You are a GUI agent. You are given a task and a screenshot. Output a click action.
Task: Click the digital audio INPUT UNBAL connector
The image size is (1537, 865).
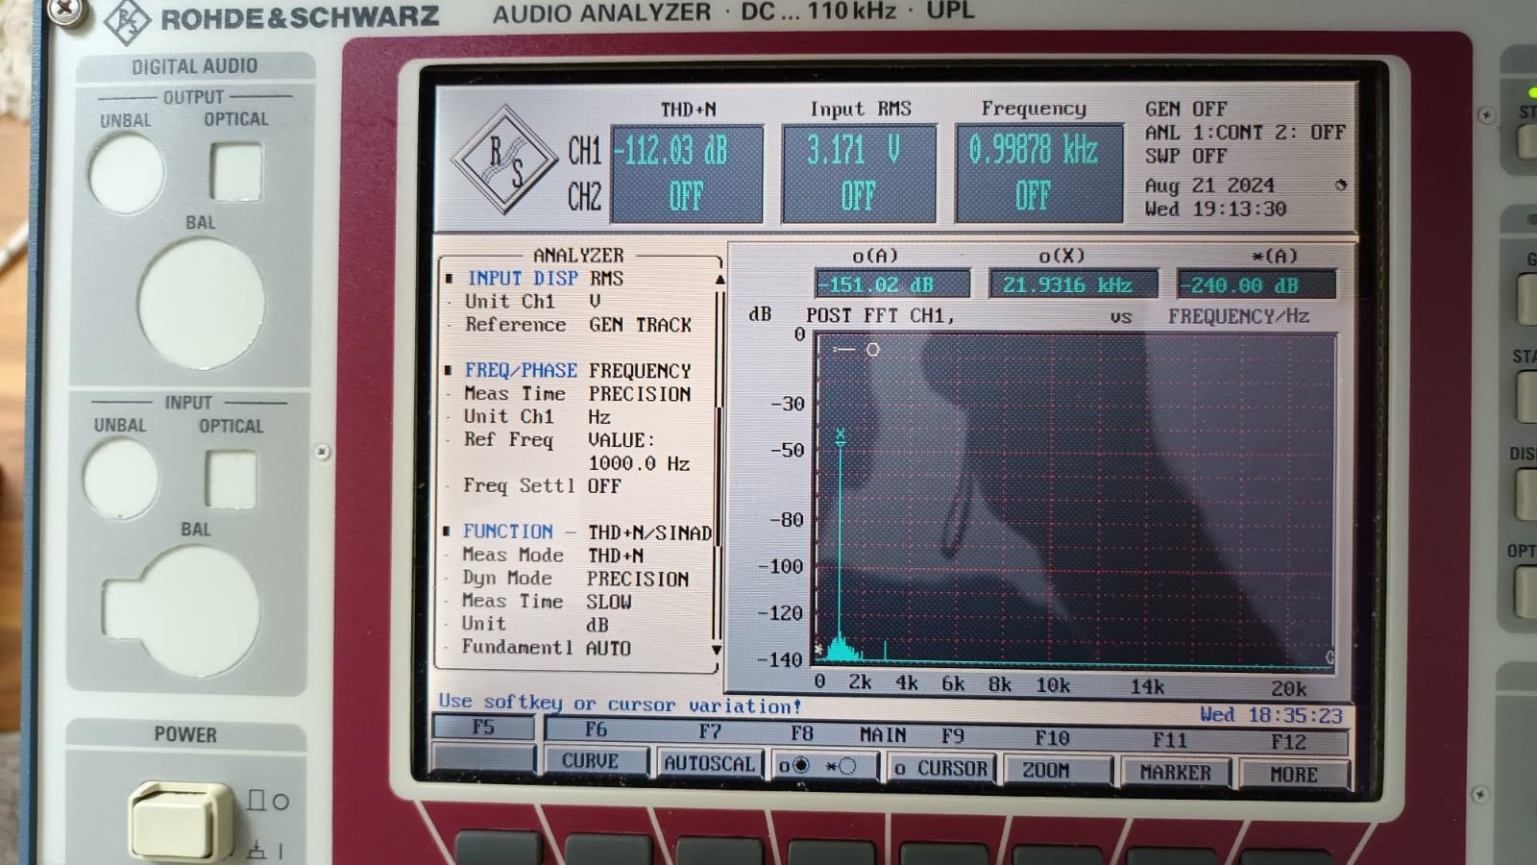121,478
